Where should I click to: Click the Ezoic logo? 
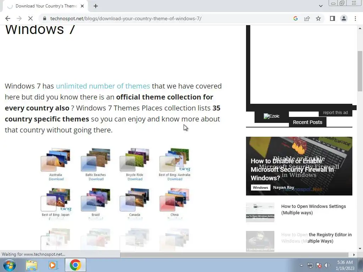[x=272, y=116]
